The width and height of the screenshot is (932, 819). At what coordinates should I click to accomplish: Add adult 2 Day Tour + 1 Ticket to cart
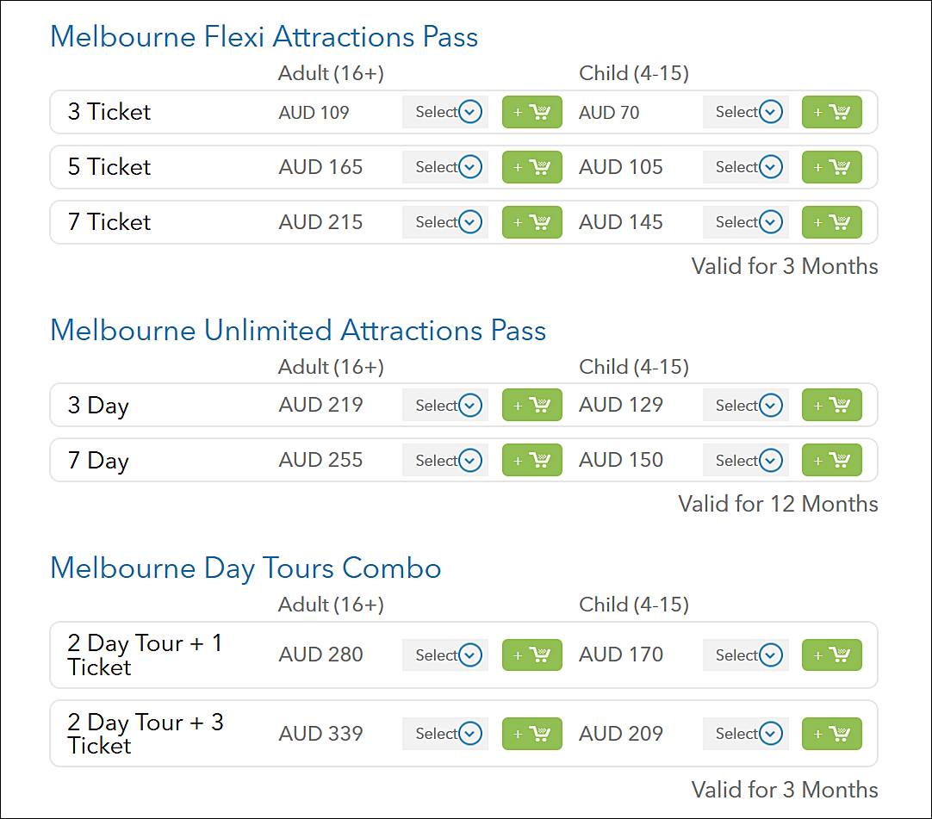[531, 655]
